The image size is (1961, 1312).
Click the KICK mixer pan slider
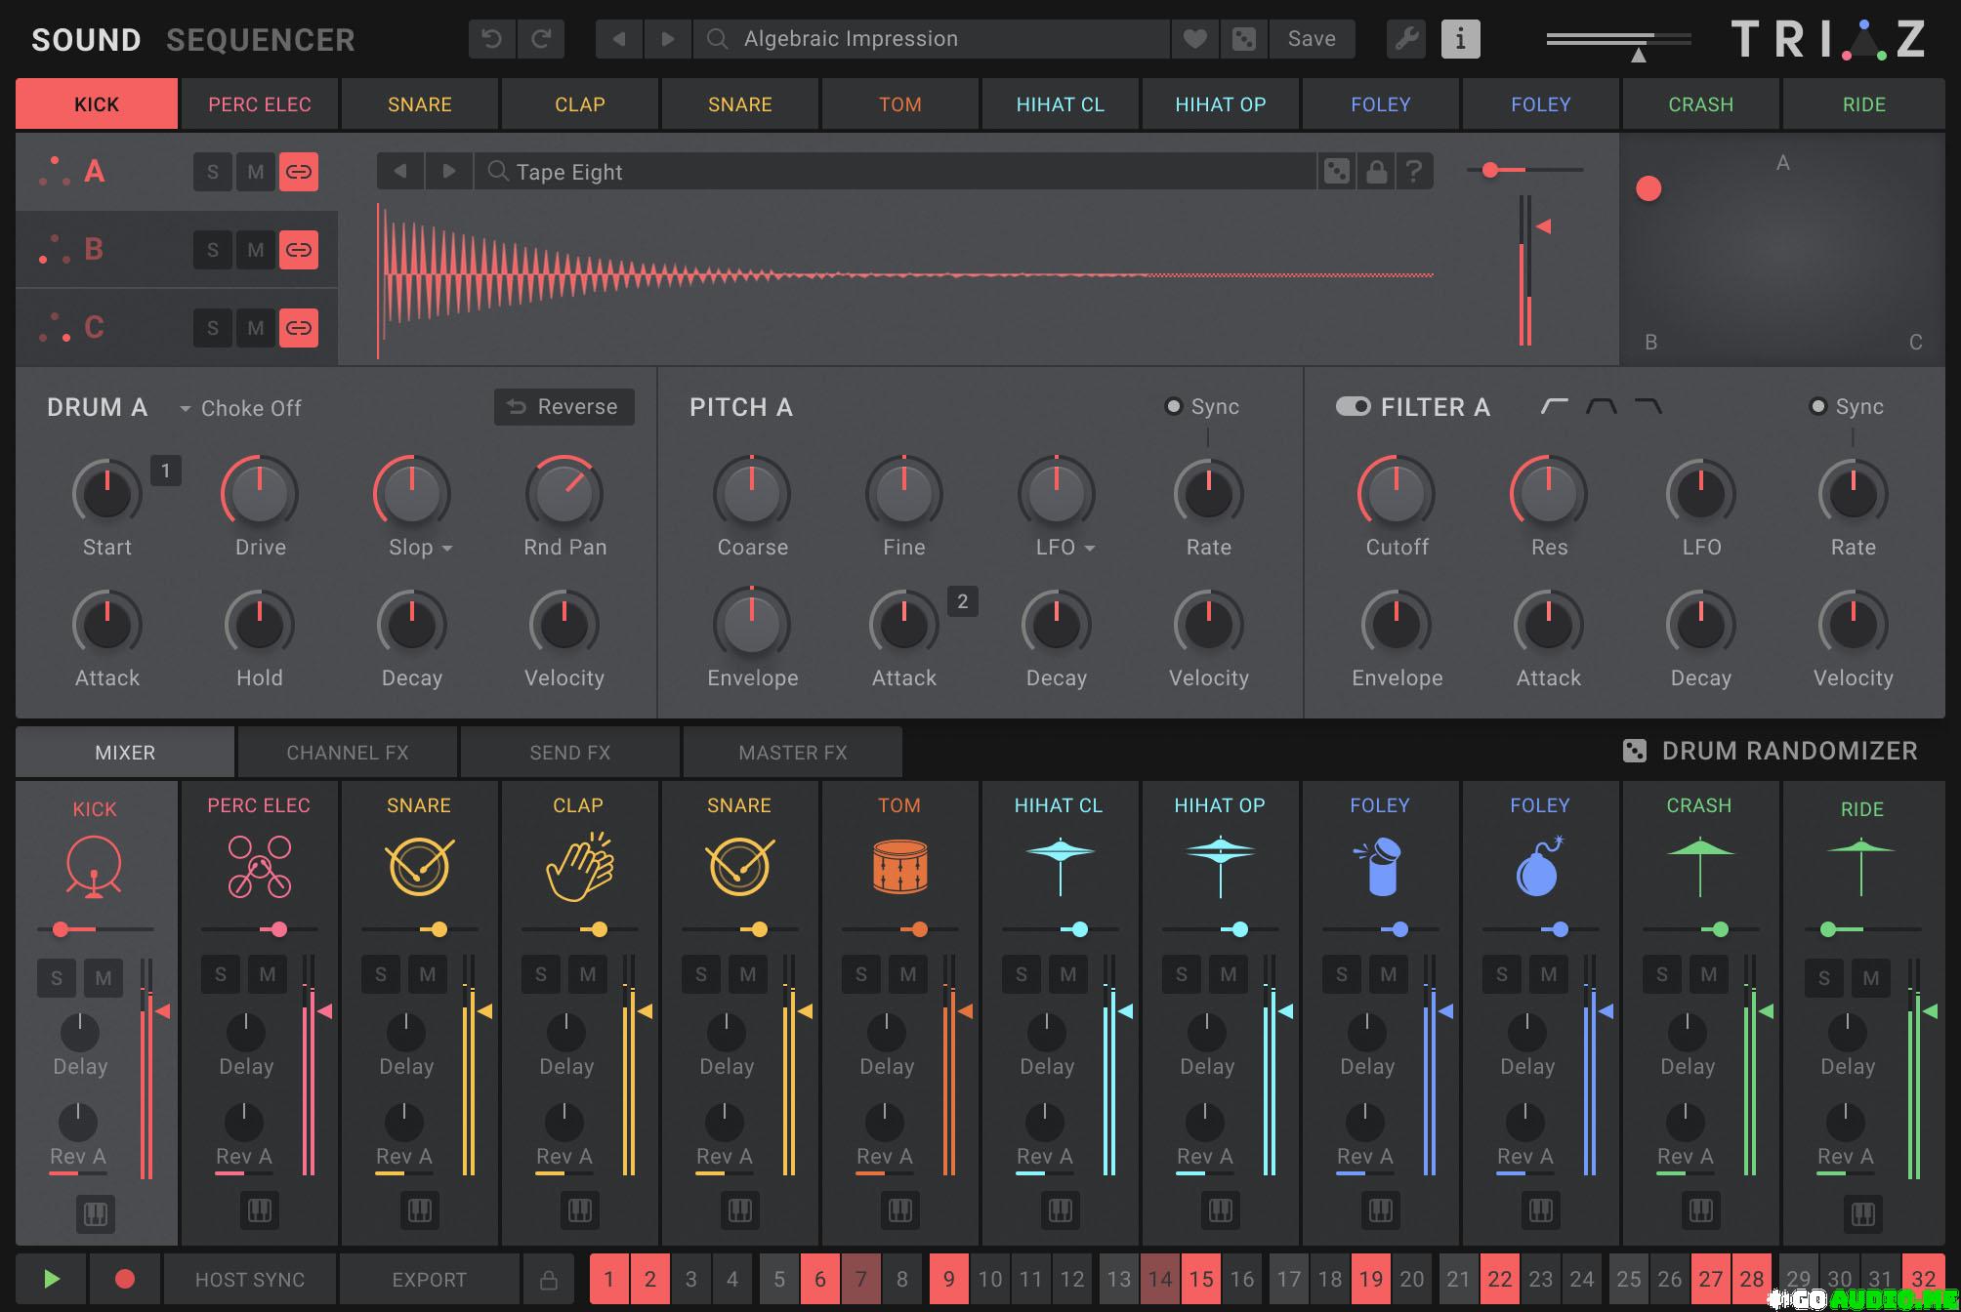[62, 929]
